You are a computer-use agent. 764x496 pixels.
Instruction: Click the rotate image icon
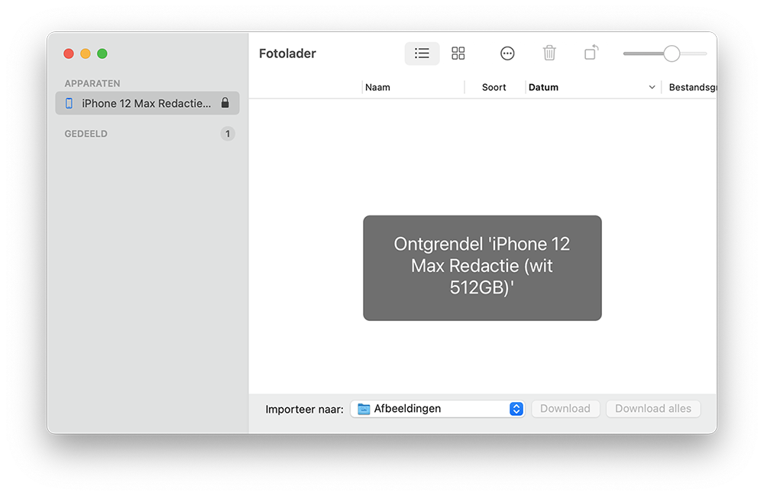pos(591,52)
